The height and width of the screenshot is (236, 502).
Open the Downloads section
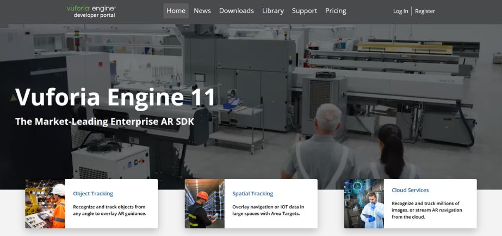click(236, 11)
